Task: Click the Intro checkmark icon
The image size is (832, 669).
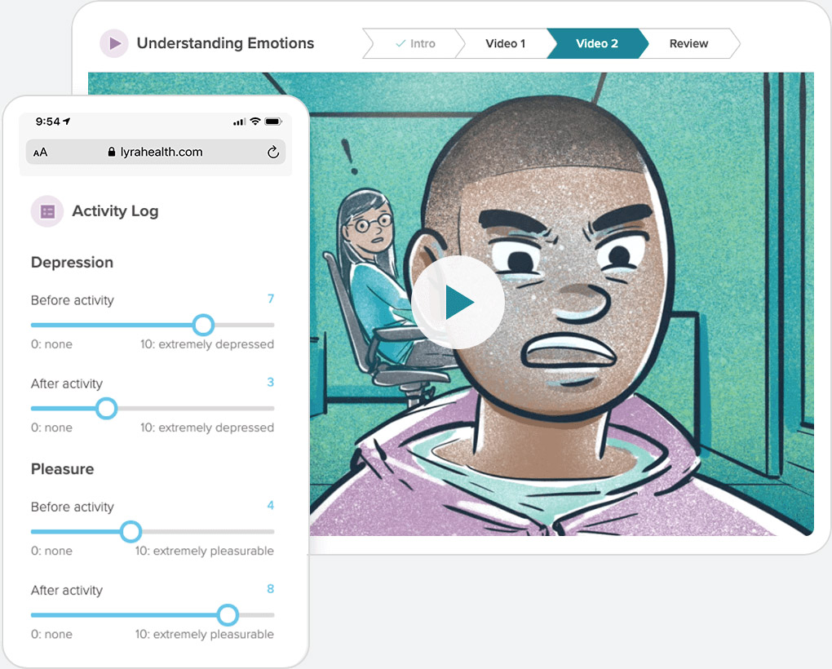Action: (x=401, y=43)
